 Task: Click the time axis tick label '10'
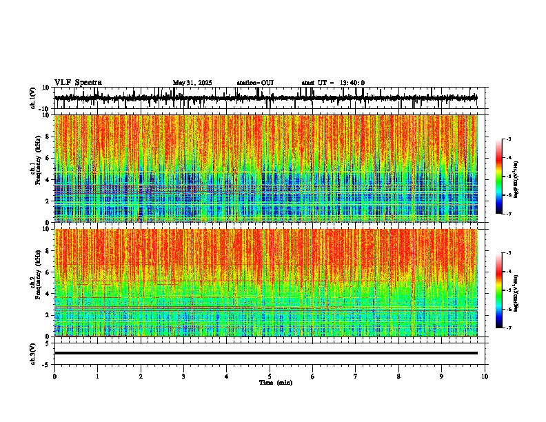[485, 376]
